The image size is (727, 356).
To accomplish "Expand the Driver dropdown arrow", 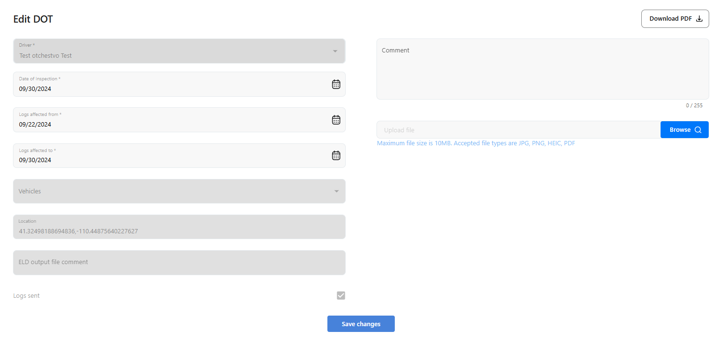I will pos(335,51).
